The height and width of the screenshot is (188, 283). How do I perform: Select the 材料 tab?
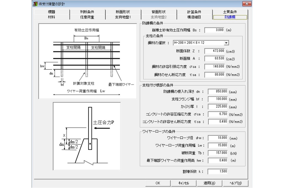tap(51, 17)
